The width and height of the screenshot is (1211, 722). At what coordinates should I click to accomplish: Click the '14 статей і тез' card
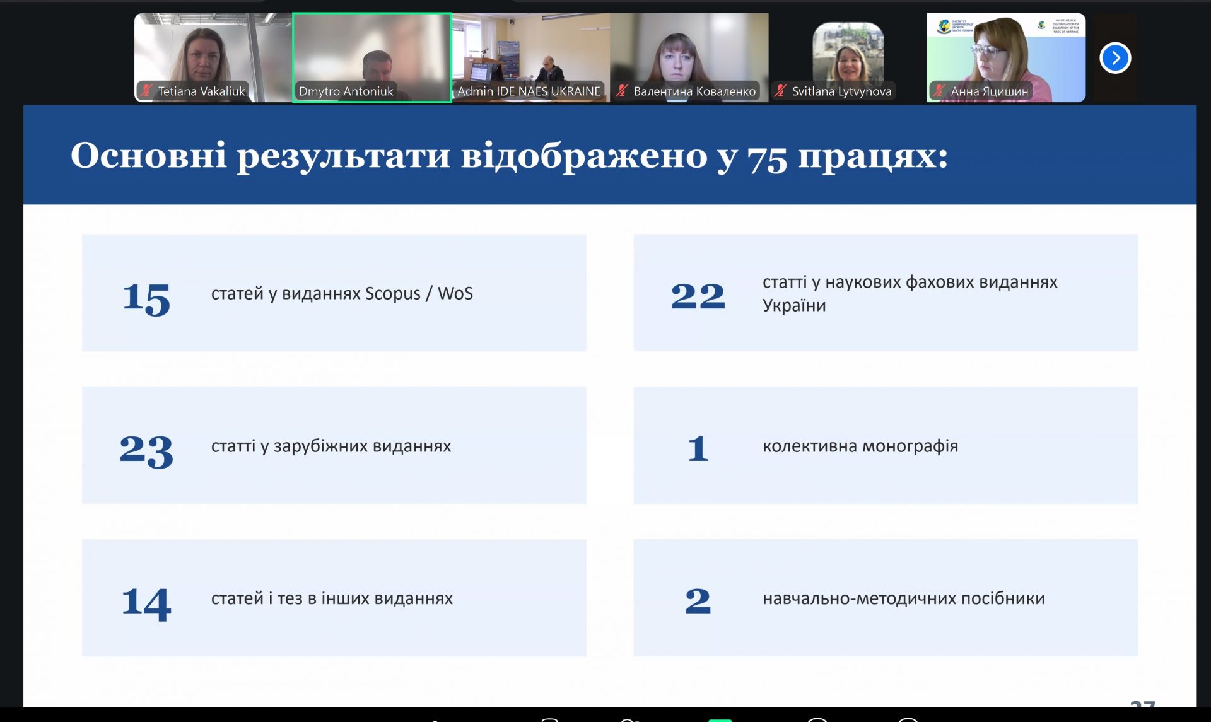click(x=334, y=598)
